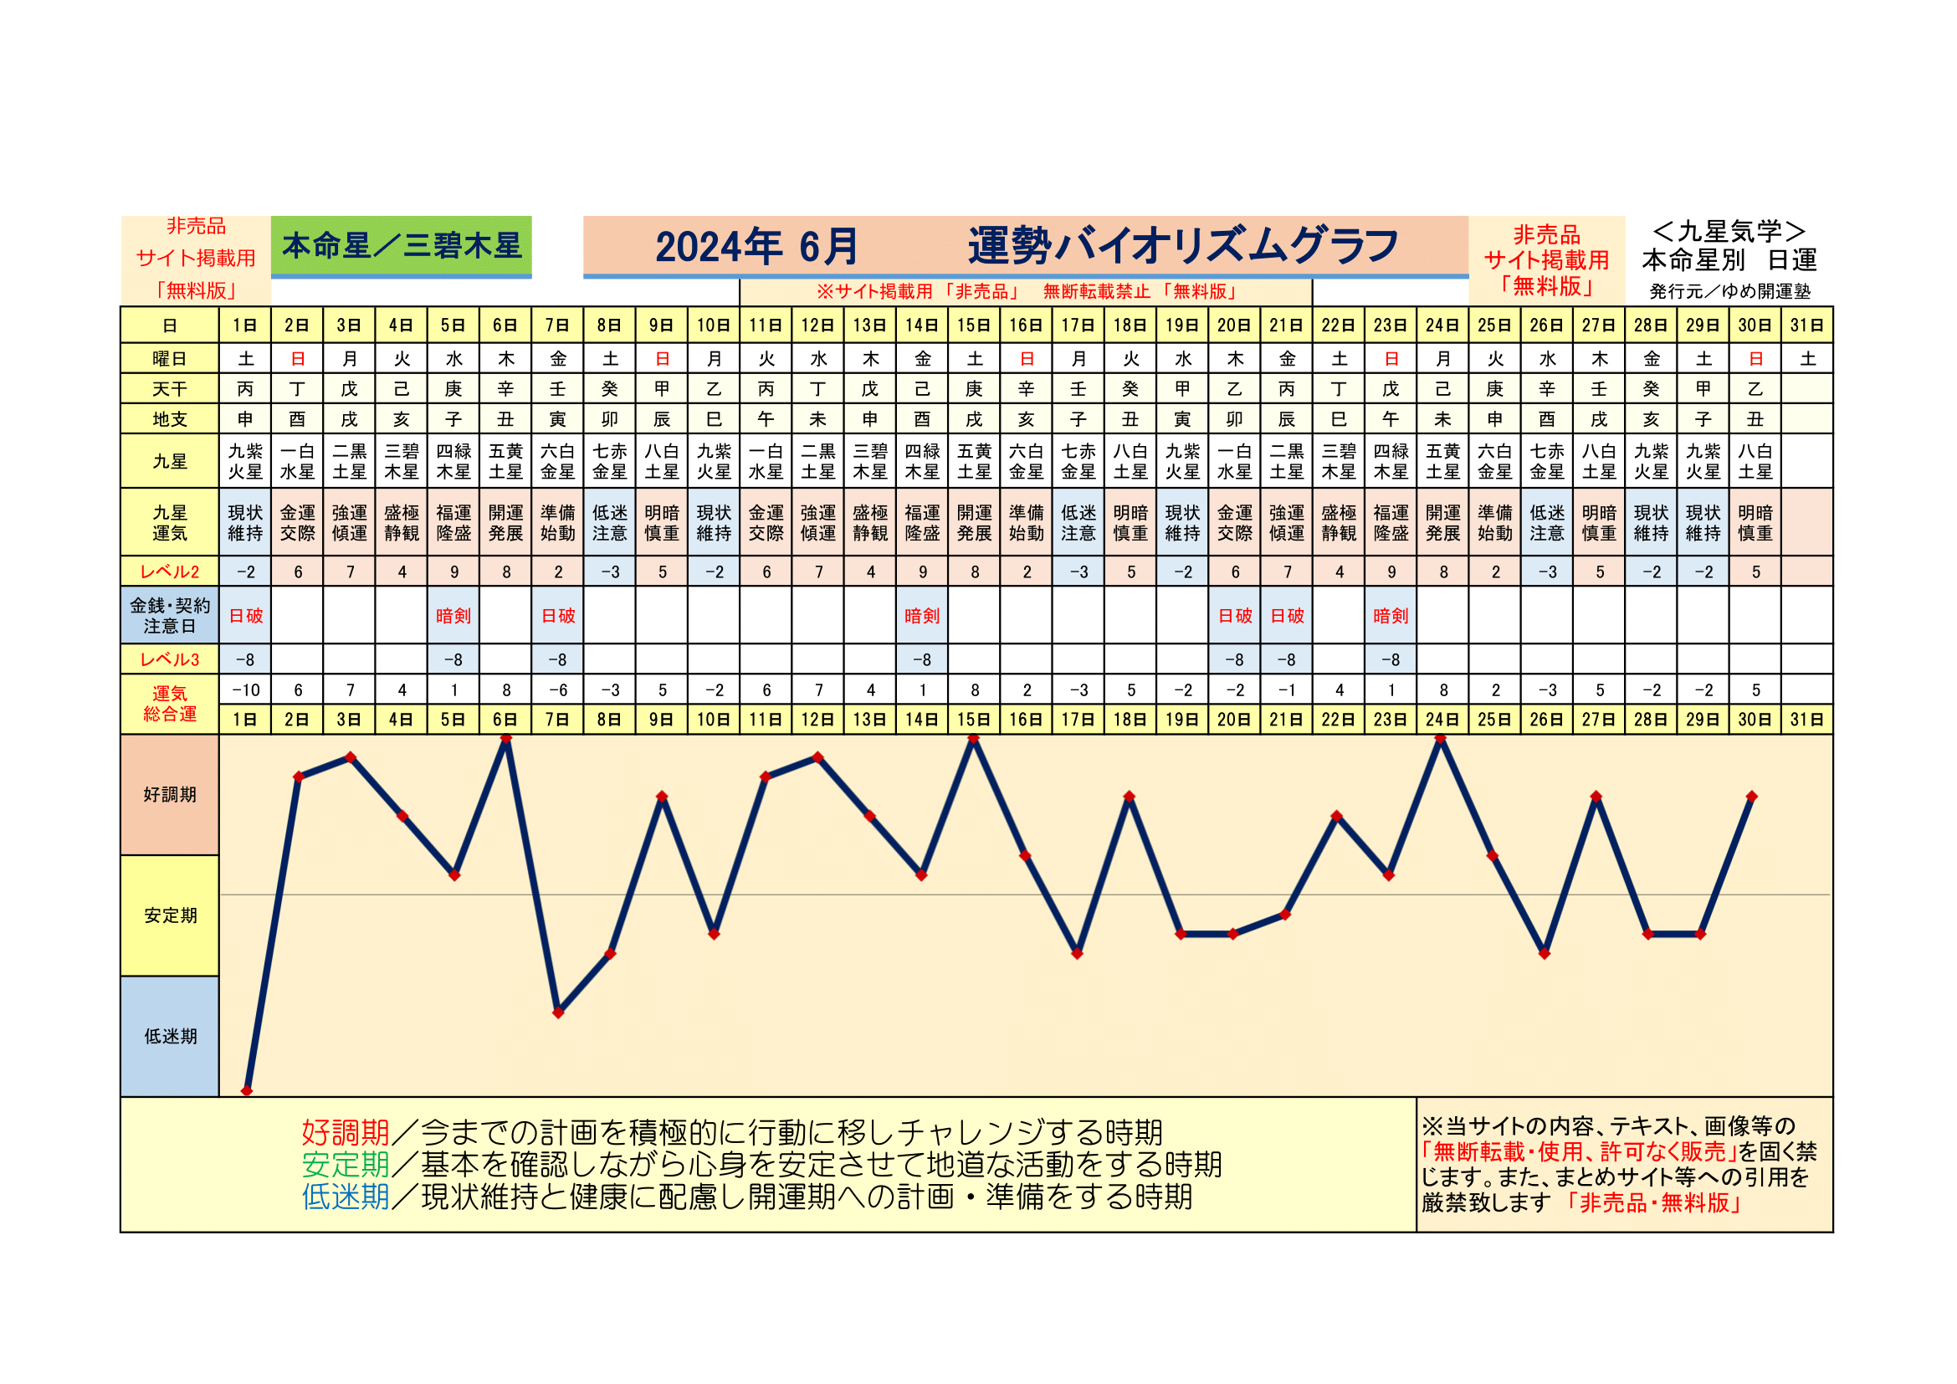Click the 本命星/三碧木星 green header

[401, 245]
